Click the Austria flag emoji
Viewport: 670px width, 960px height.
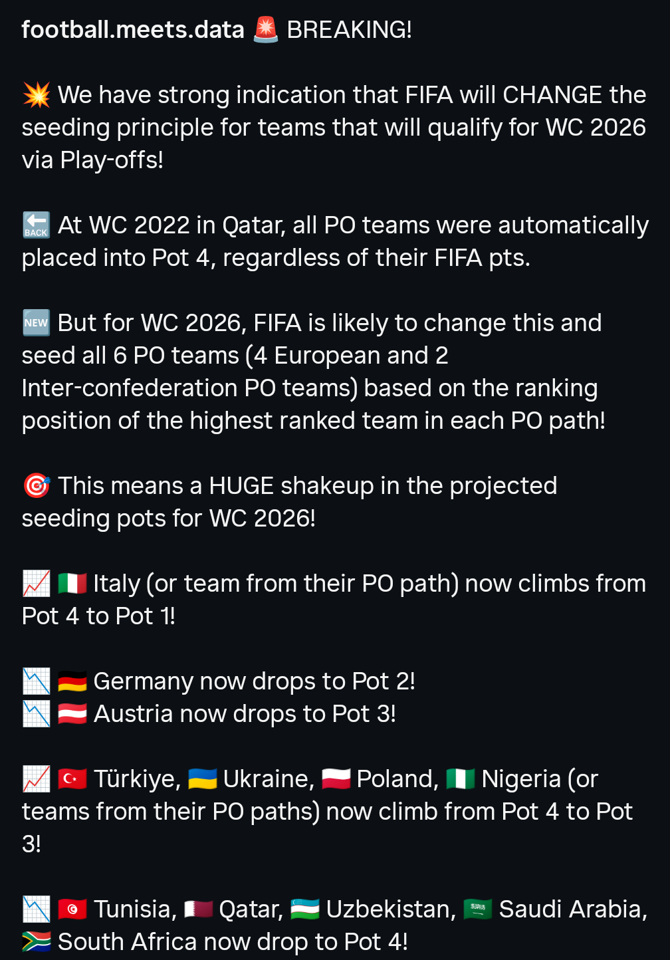click(72, 714)
